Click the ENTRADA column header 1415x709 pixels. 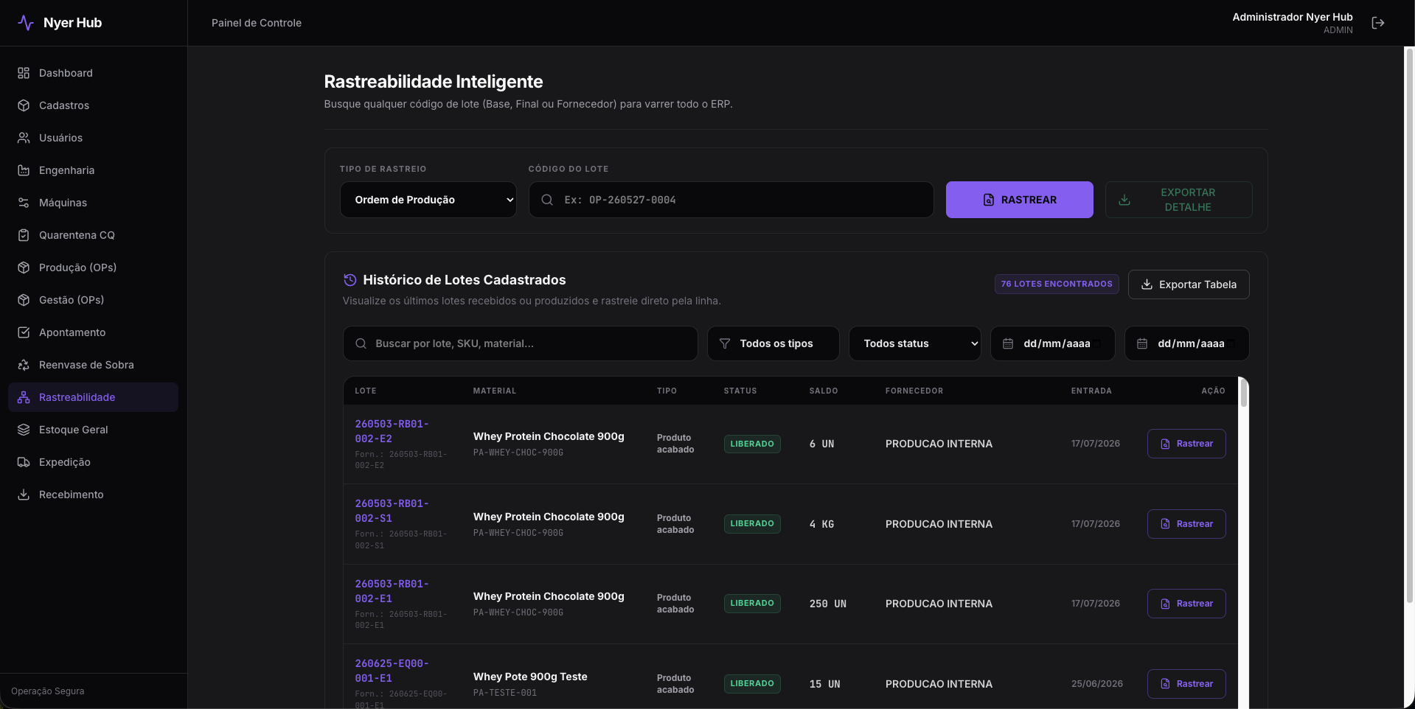(1091, 391)
